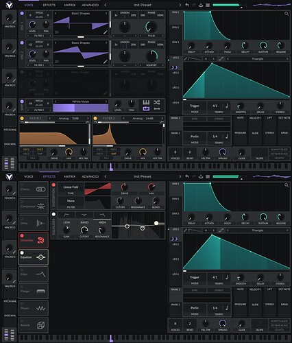292x343 pixels.
Task: Toggle the sampler random phase shuffle icon
Action: tap(157, 102)
